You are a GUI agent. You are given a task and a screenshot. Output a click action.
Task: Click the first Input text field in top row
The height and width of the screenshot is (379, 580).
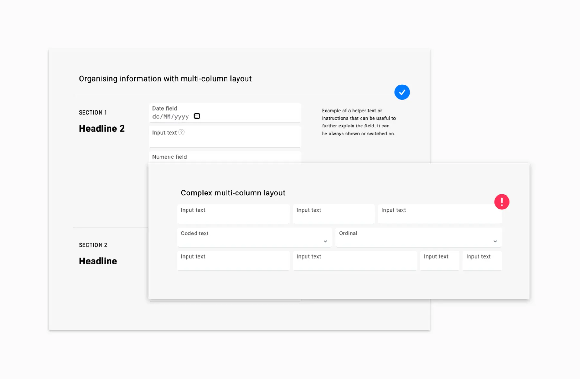(233, 214)
